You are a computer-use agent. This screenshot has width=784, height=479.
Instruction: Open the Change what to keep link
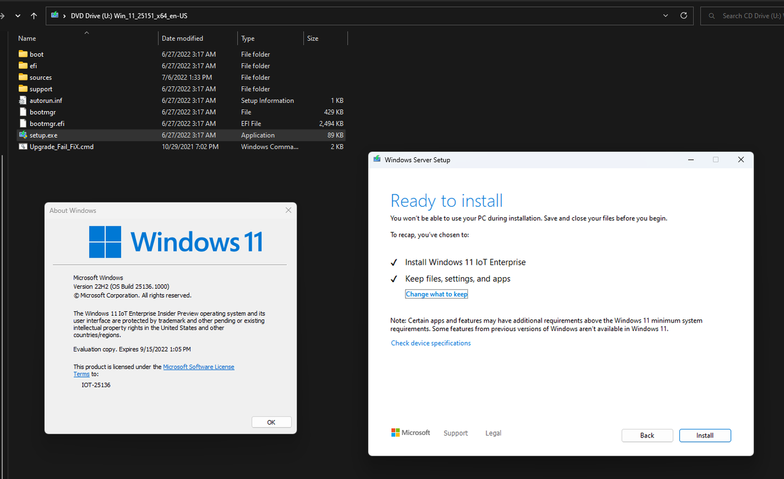pos(436,294)
